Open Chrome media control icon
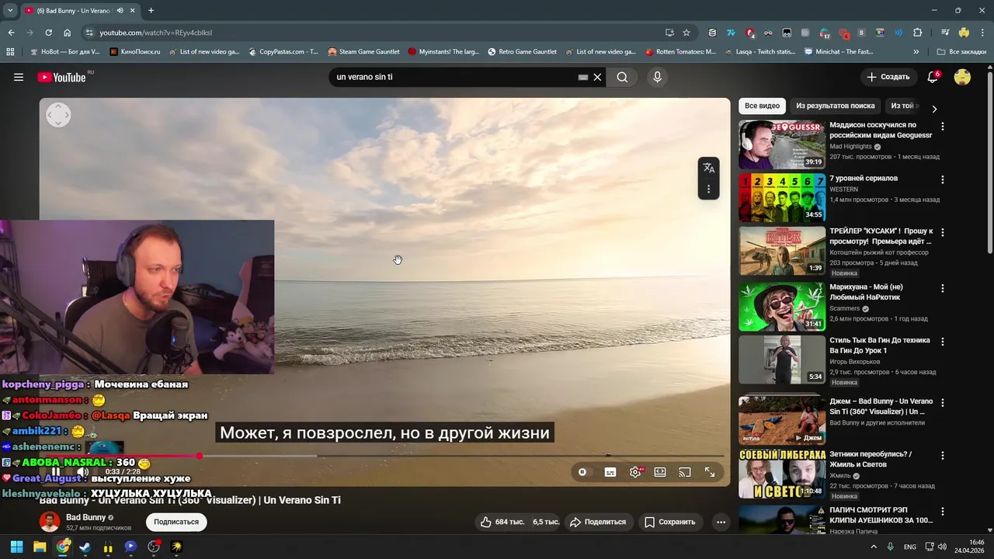Viewport: 994px width, 559px height. [x=945, y=33]
